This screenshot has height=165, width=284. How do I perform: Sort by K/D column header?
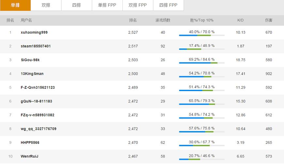[x=240, y=20]
